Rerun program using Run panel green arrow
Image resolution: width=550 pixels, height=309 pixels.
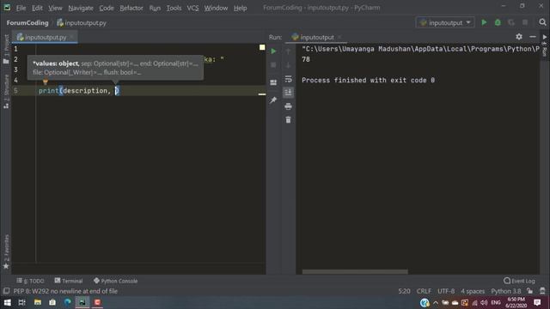point(273,51)
